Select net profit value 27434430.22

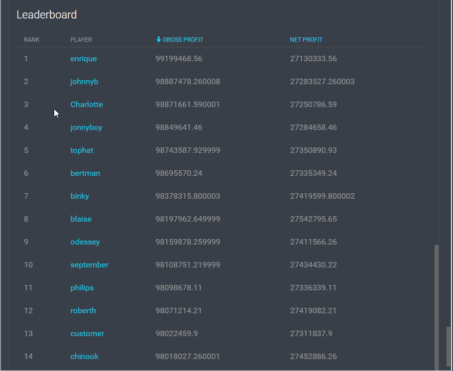314,264
